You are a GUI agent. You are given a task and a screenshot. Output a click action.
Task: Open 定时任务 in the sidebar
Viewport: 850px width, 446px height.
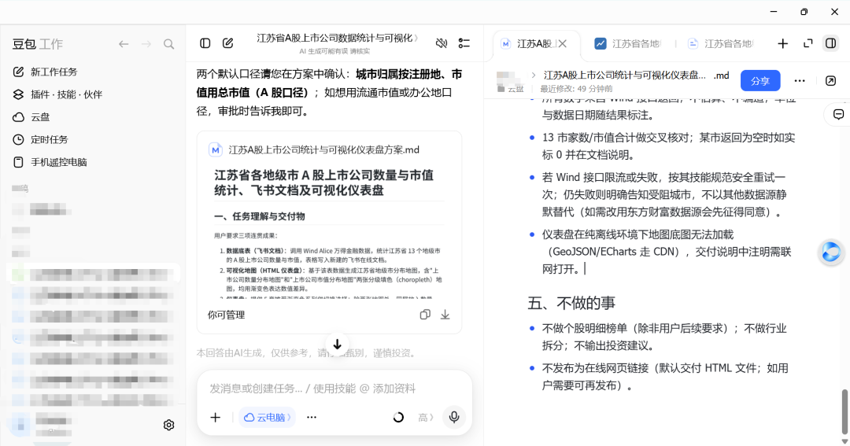point(50,140)
